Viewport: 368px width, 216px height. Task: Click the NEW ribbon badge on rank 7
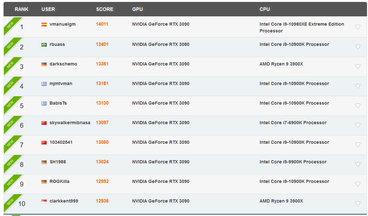pyautogui.click(x=11, y=143)
